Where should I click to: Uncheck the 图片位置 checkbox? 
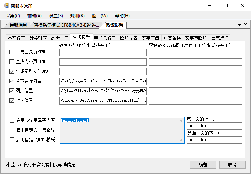point(12,91)
